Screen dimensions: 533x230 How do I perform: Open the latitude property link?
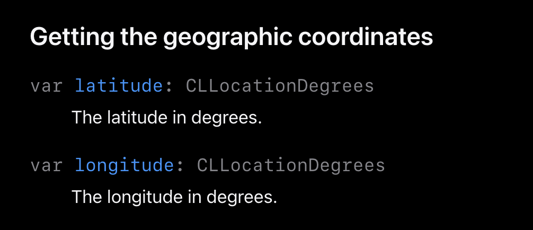(x=119, y=86)
